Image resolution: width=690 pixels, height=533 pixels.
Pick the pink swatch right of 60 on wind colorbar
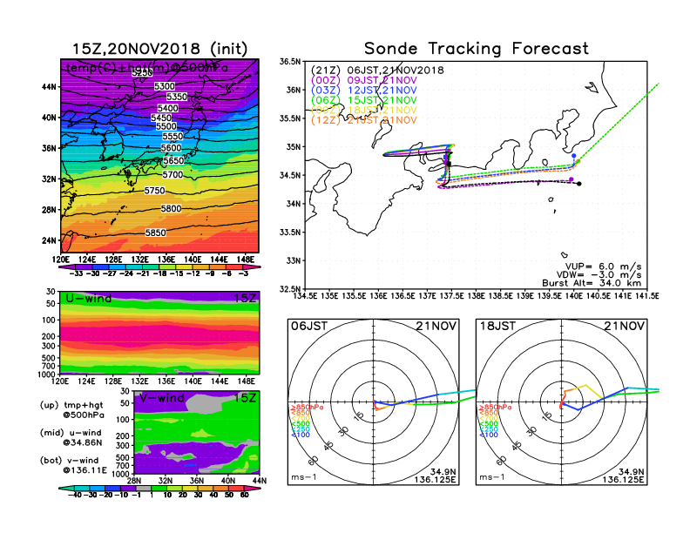(253, 488)
